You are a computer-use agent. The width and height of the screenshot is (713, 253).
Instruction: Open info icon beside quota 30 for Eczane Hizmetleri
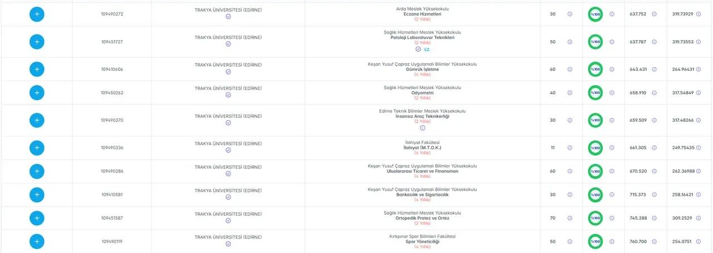(x=569, y=14)
